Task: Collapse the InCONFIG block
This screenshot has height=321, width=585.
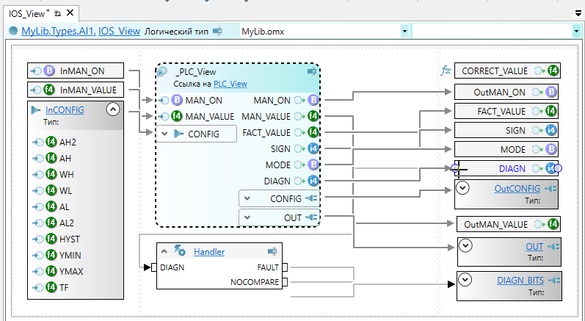Action: coord(112,109)
